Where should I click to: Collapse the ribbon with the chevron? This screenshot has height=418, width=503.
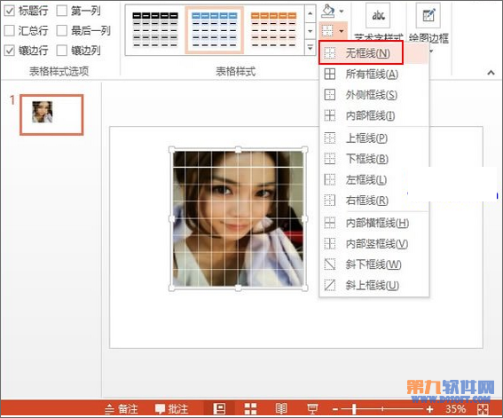tap(491, 73)
